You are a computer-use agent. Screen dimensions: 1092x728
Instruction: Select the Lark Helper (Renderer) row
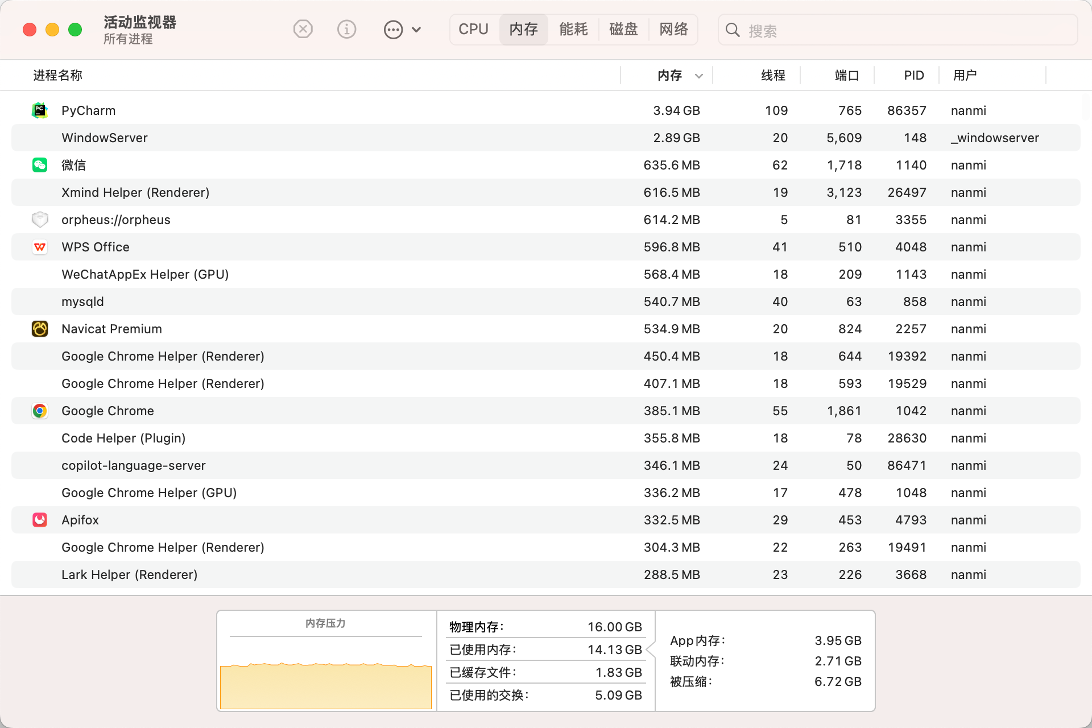pyautogui.click(x=546, y=574)
